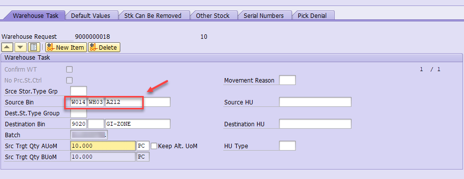The image size is (464, 179).
Task: Click the GI-ZONE destination bin field
Action: [x=138, y=124]
